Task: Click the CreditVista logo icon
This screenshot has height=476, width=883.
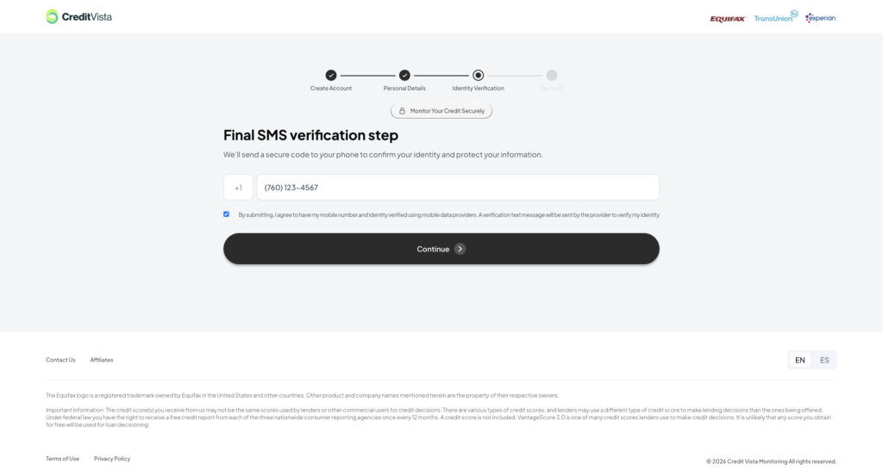Action: [x=53, y=16]
